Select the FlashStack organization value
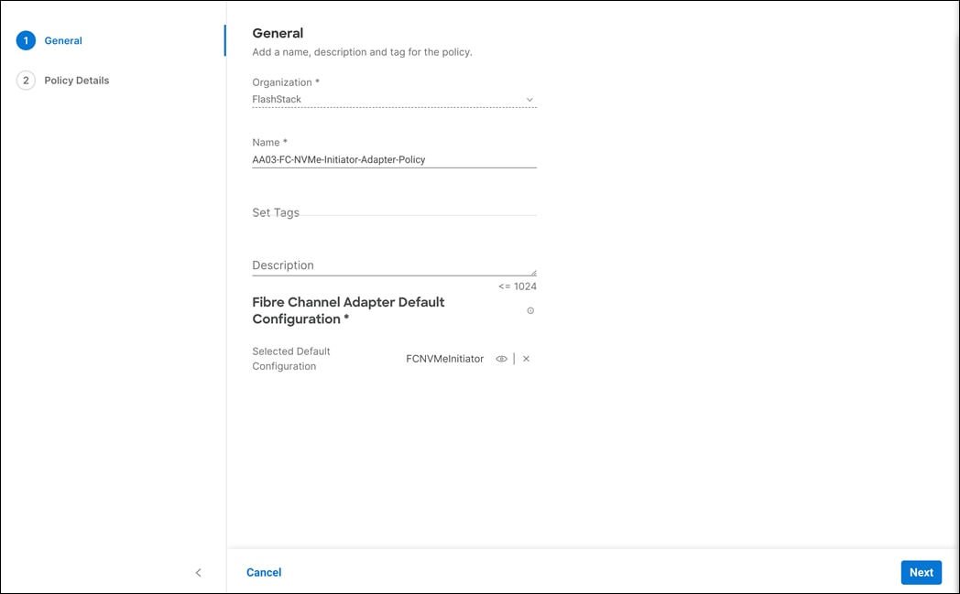Image resolution: width=960 pixels, height=594 pixels. pos(275,99)
